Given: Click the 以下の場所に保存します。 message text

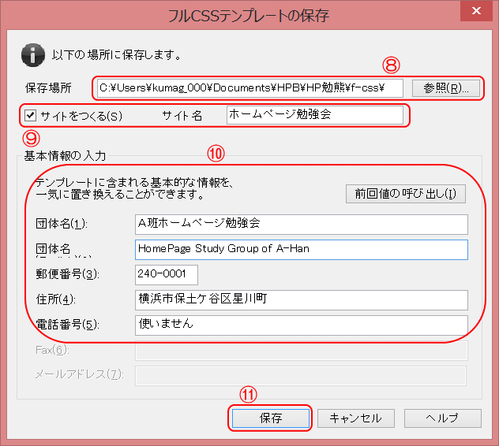Looking at the screenshot, I should tap(117, 55).
